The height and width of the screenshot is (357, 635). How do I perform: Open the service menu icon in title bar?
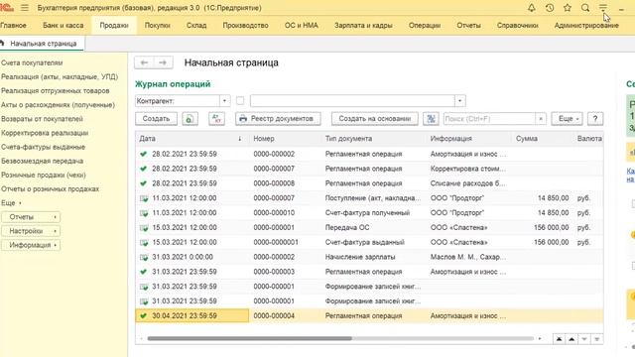(603, 8)
